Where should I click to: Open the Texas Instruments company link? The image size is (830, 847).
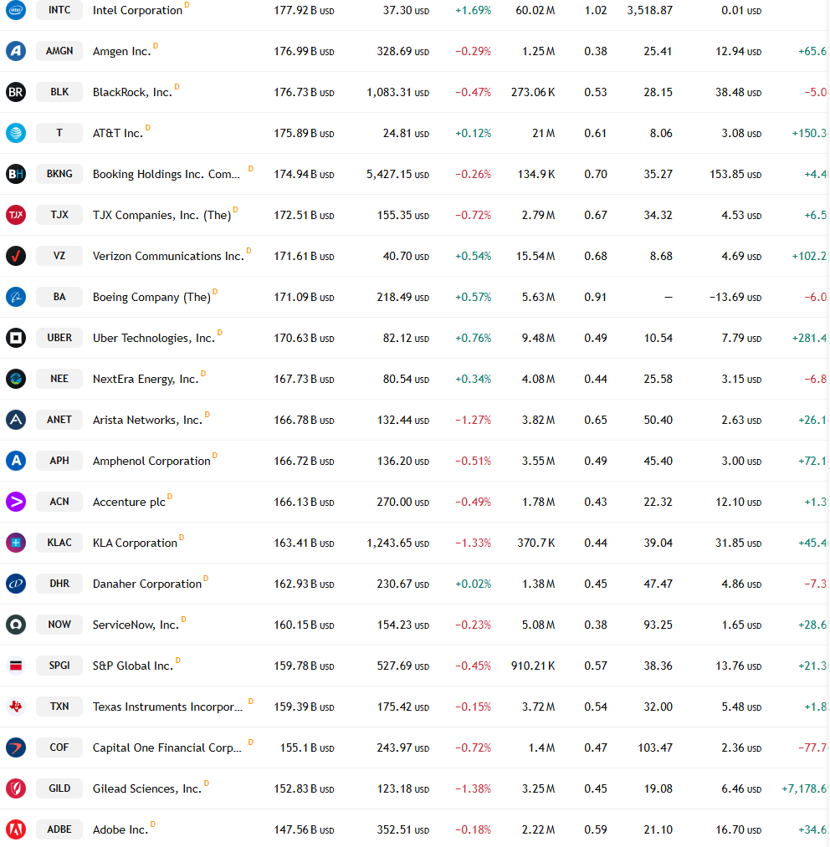click(167, 707)
